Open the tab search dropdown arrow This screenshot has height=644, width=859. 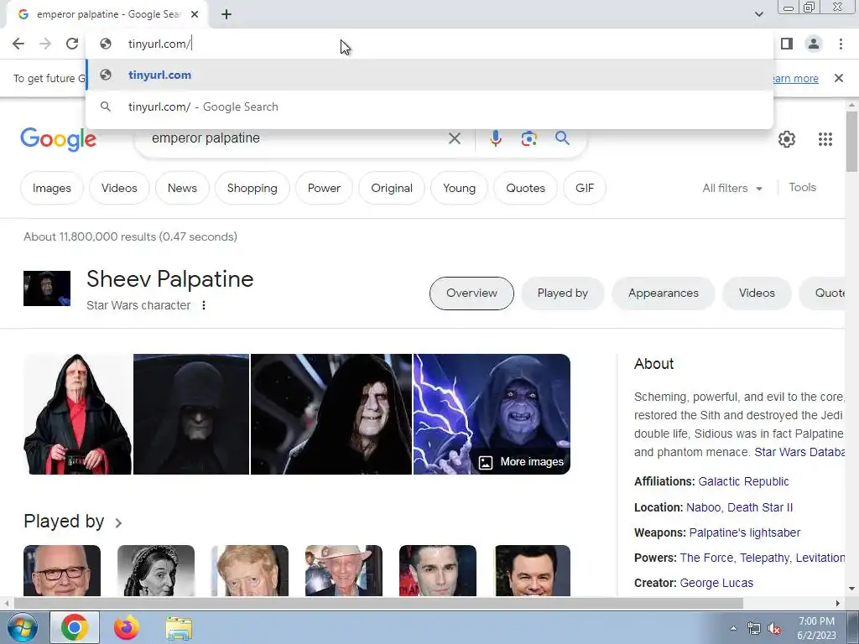(758, 14)
